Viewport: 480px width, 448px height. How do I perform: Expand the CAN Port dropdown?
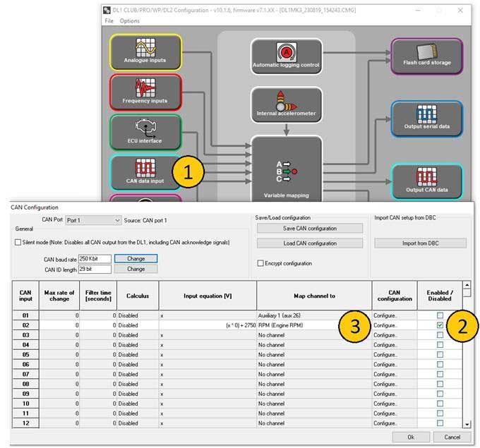[x=117, y=221]
